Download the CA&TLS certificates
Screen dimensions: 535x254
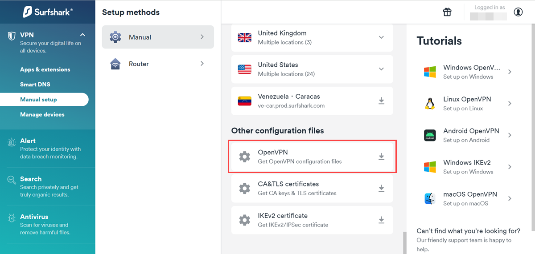[381, 188]
